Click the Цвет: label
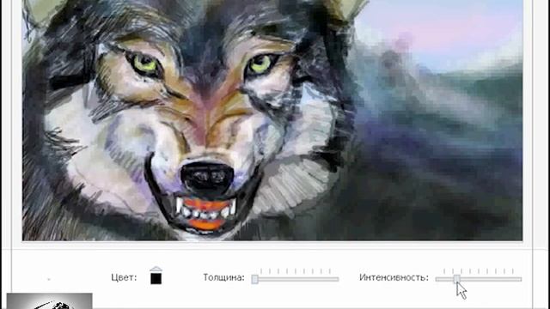 124,278
